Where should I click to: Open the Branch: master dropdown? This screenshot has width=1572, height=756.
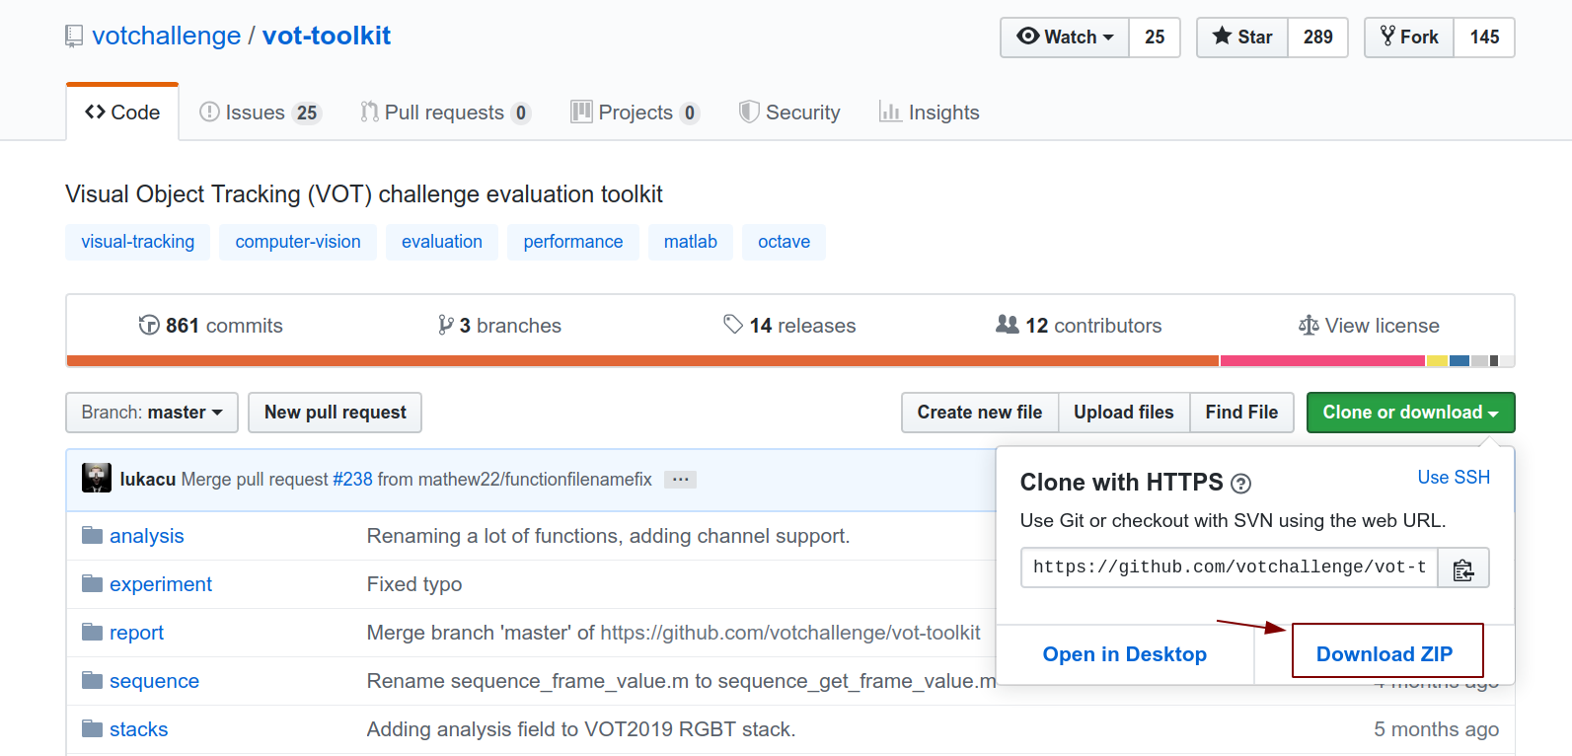click(152, 413)
